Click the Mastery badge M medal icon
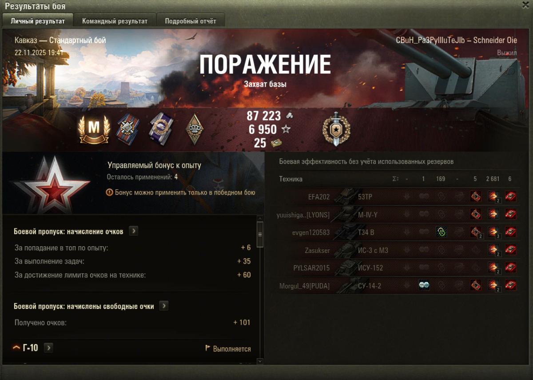 [94, 129]
